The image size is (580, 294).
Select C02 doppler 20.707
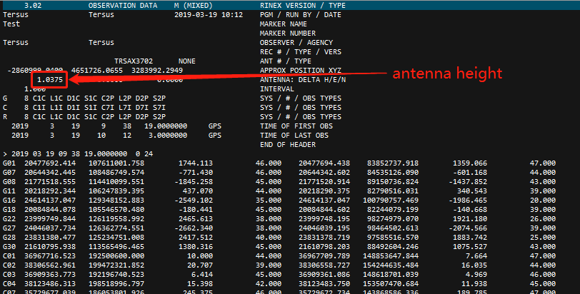point(200,265)
